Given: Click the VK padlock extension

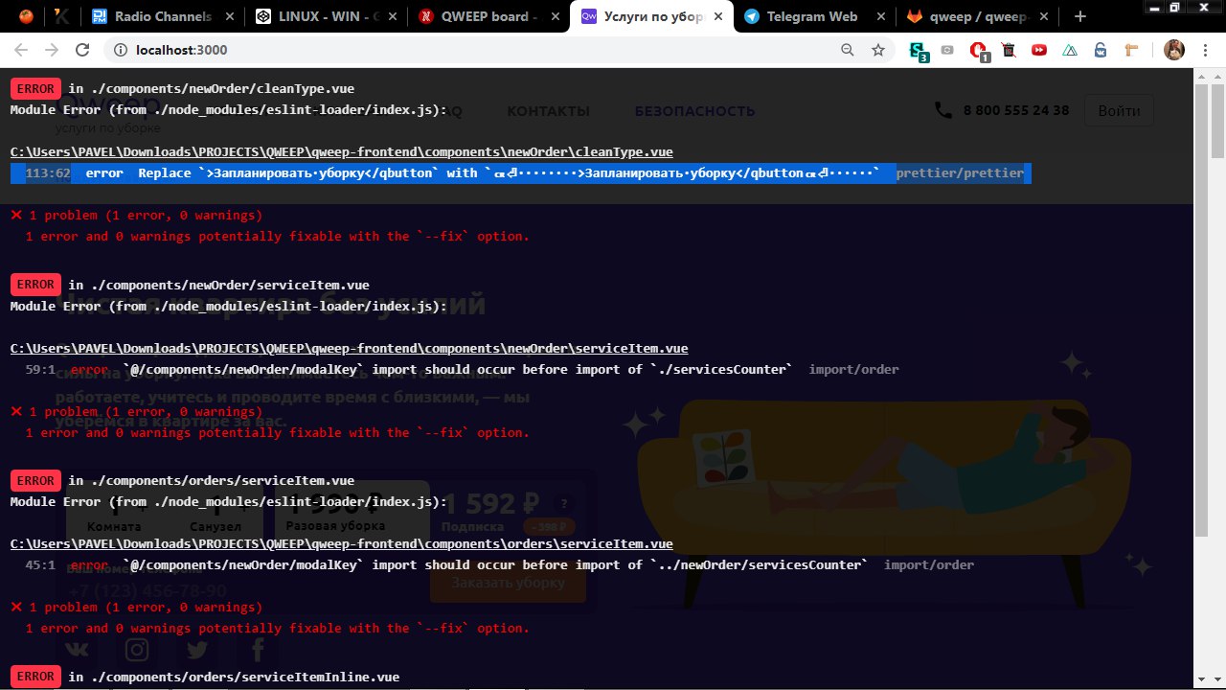Looking at the screenshot, I should tap(1101, 50).
